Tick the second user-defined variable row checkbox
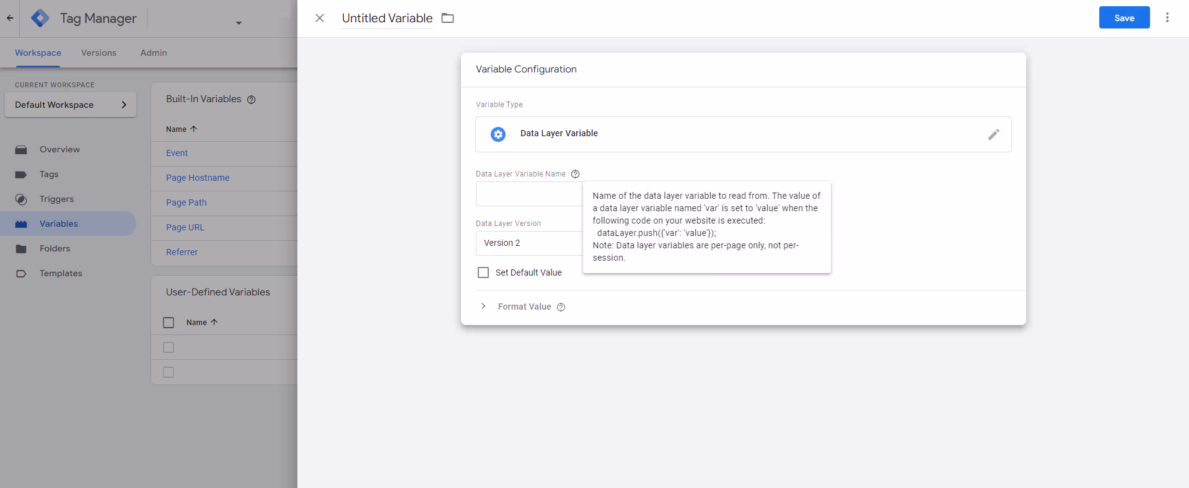Screen dimensions: 1189x488 [169, 372]
